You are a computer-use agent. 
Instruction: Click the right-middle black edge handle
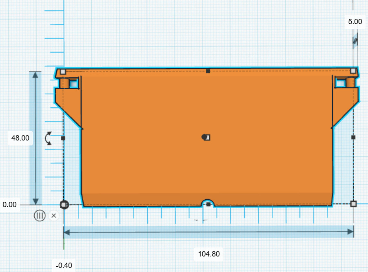(353, 137)
